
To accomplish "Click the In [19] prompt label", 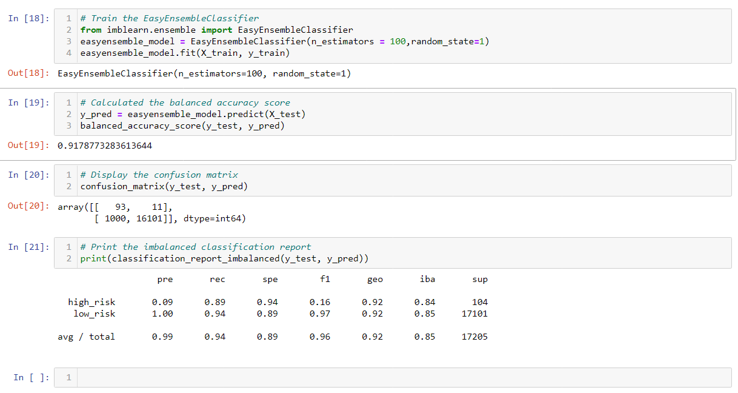I will pyautogui.click(x=28, y=102).
